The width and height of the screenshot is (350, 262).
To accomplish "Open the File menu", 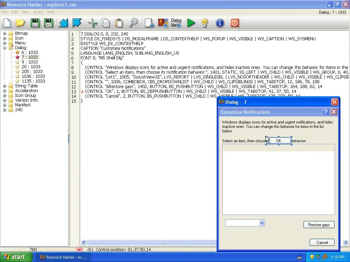I will [x=4, y=12].
